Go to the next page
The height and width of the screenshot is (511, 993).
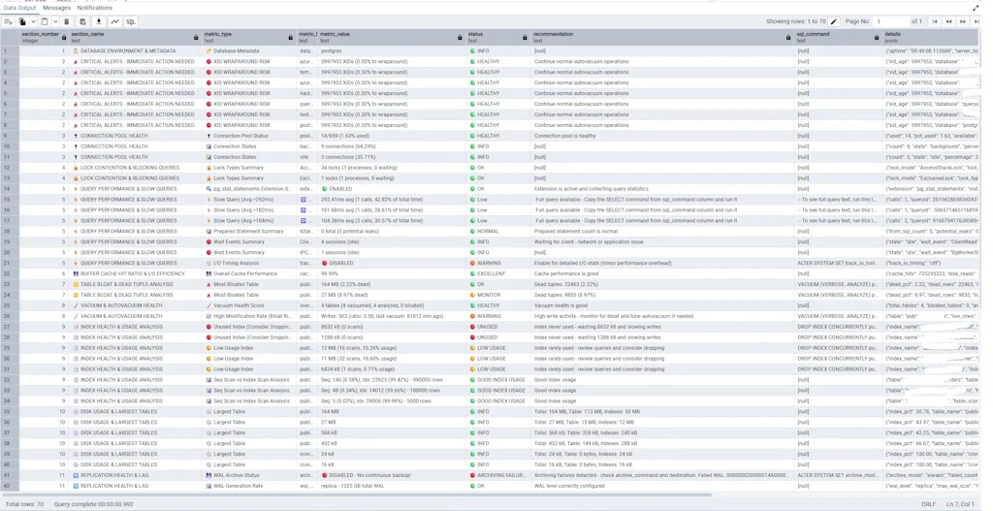tap(963, 21)
